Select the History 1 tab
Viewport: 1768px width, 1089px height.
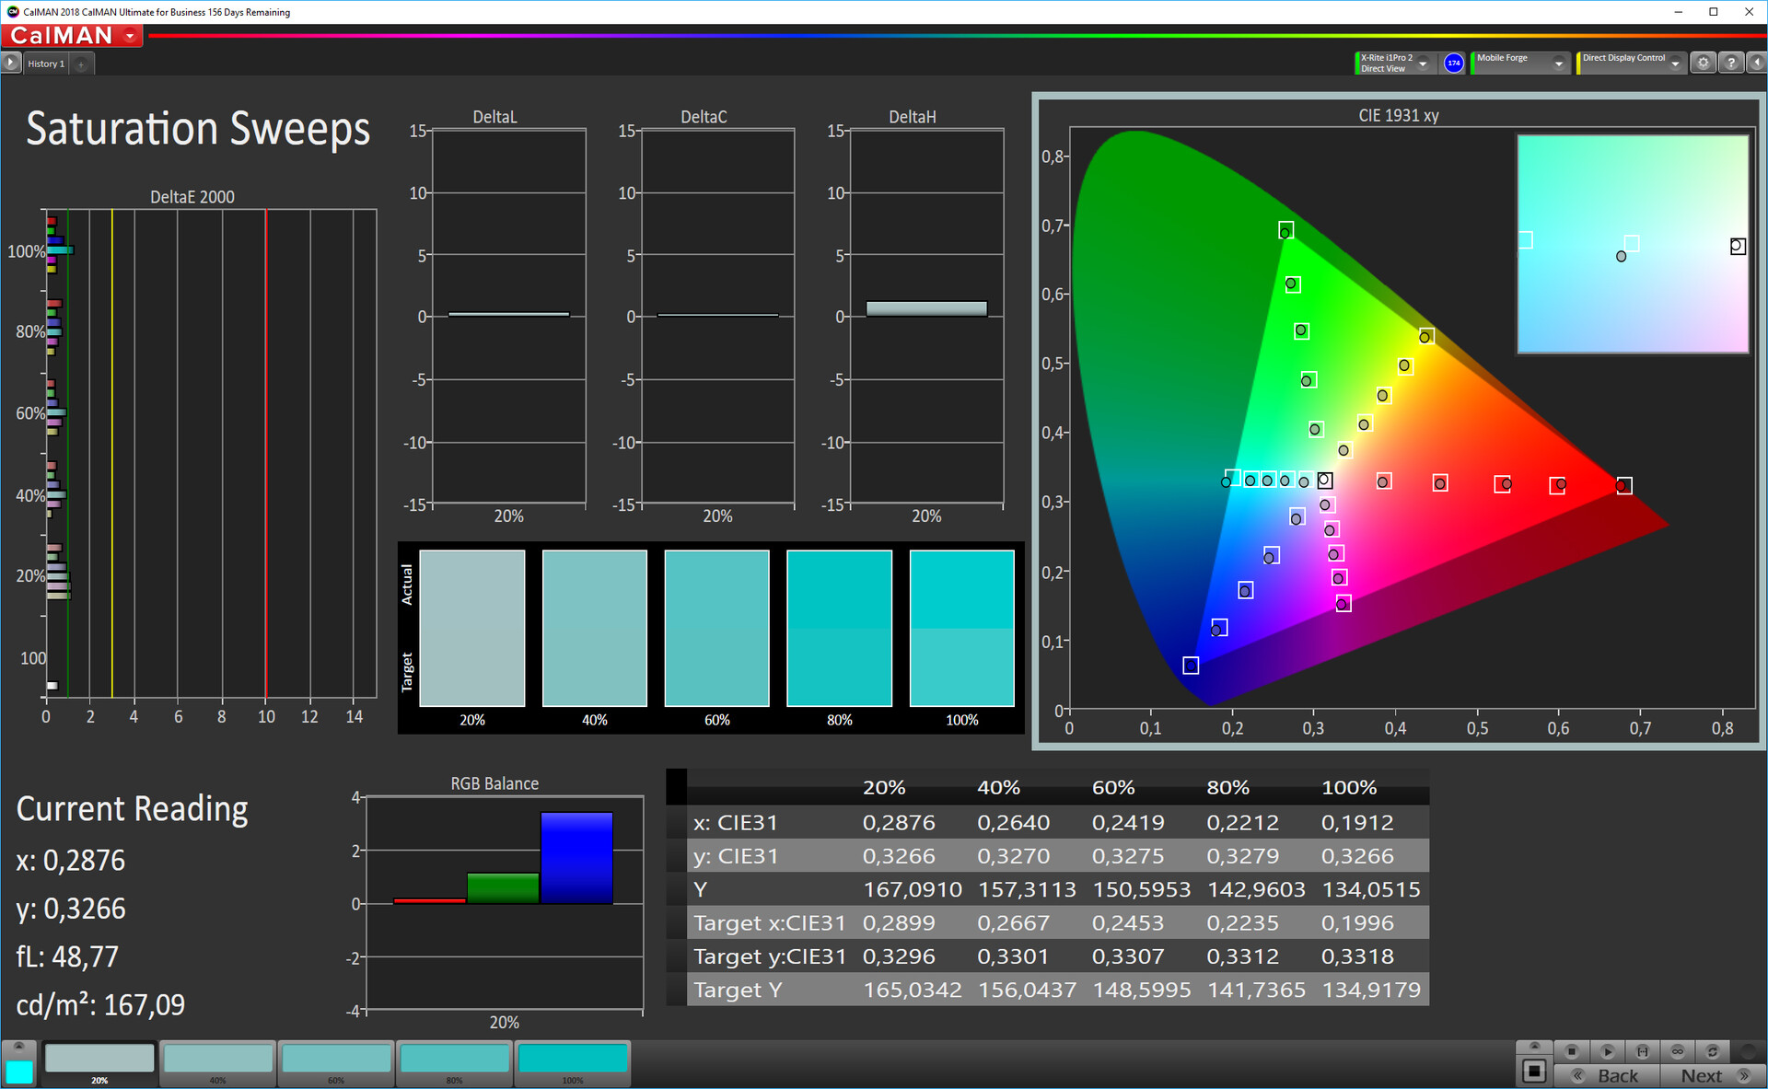[x=46, y=64]
